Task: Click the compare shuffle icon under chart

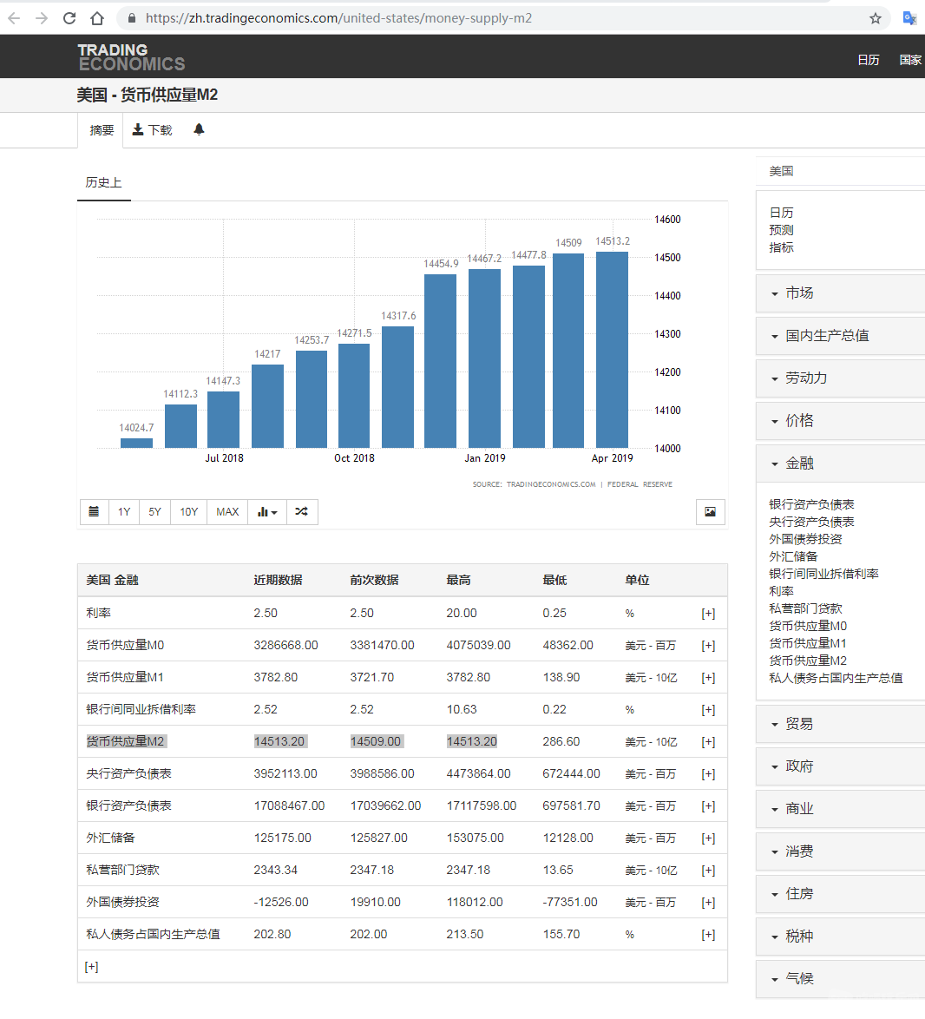Action: [x=301, y=512]
